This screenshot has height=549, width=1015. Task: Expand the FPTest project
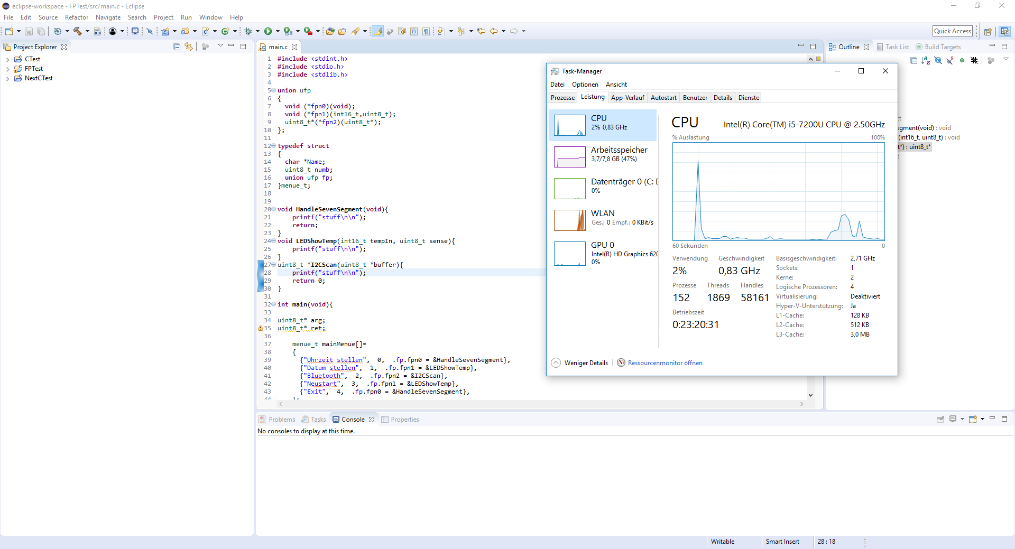point(7,69)
